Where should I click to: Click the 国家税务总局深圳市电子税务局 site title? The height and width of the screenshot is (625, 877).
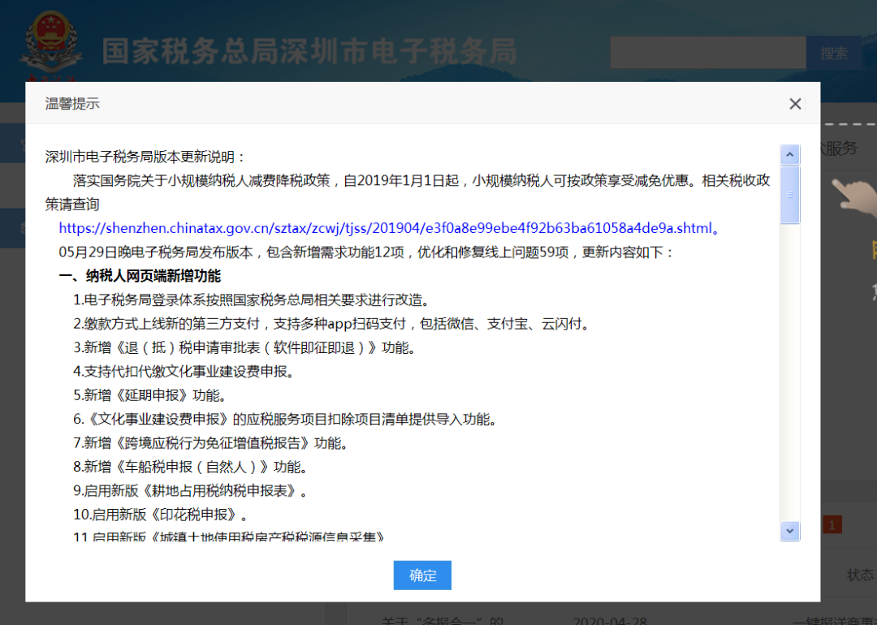tap(309, 52)
